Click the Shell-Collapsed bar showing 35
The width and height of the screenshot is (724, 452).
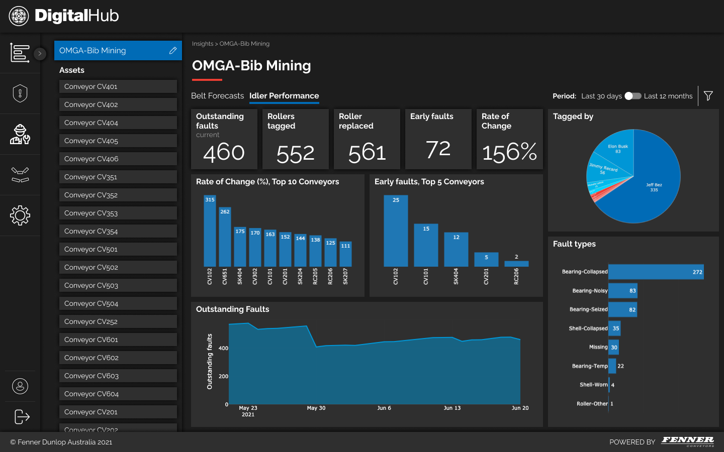click(x=614, y=328)
